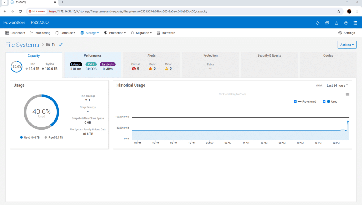This screenshot has height=205, width=362.
Task: Open the Migration dropdown menu
Action: coord(141,33)
